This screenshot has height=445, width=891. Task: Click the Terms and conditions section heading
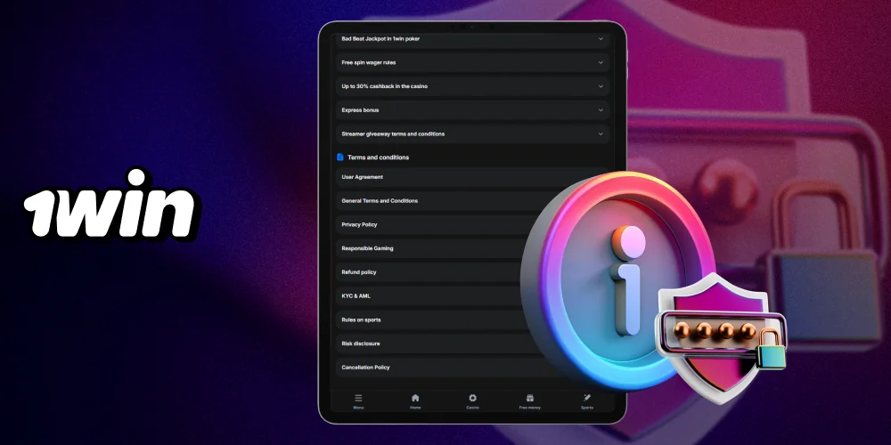(x=379, y=158)
